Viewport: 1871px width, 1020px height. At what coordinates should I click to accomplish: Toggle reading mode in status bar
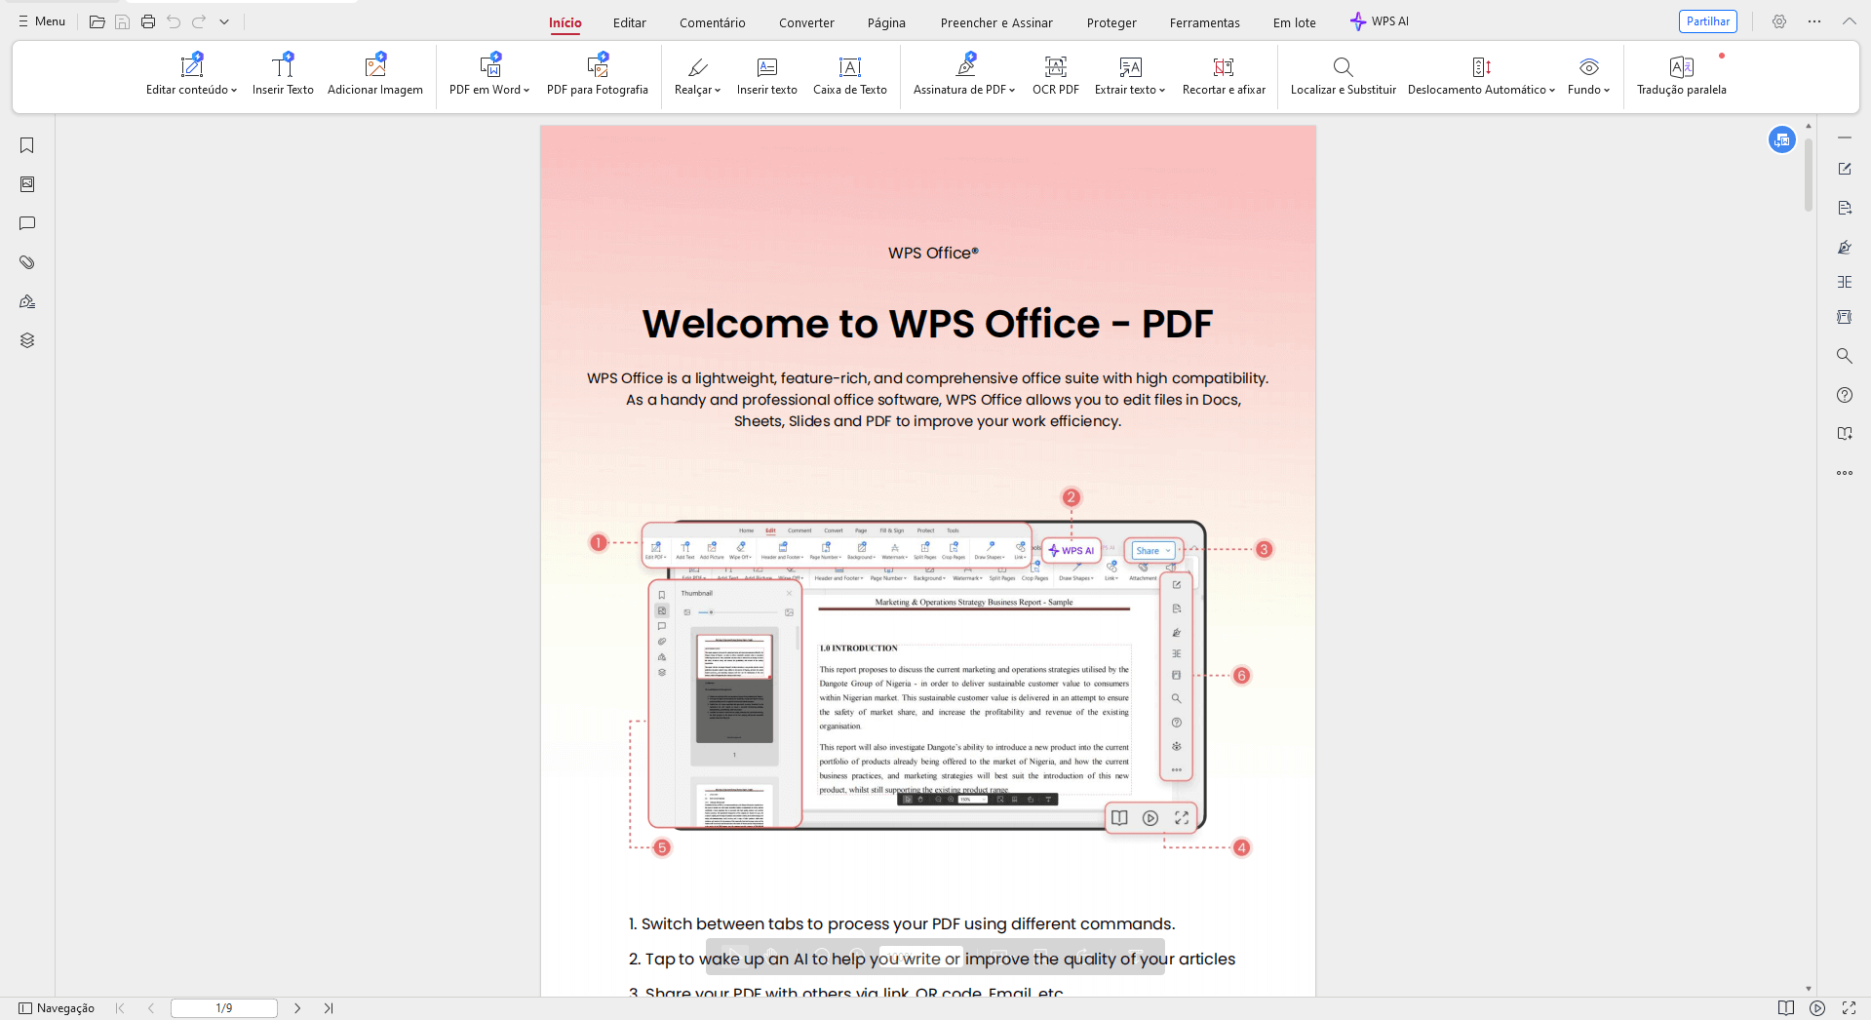point(1786,1008)
